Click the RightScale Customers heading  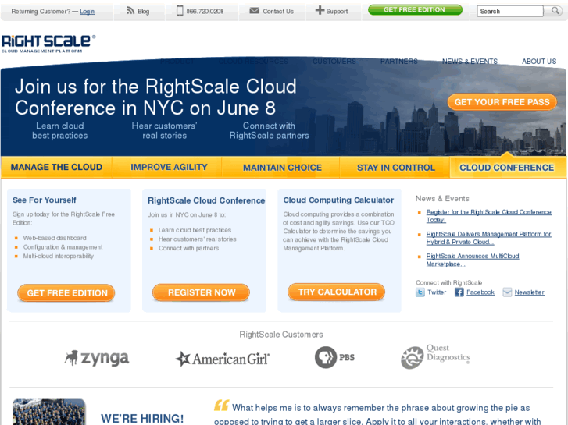tap(281, 335)
